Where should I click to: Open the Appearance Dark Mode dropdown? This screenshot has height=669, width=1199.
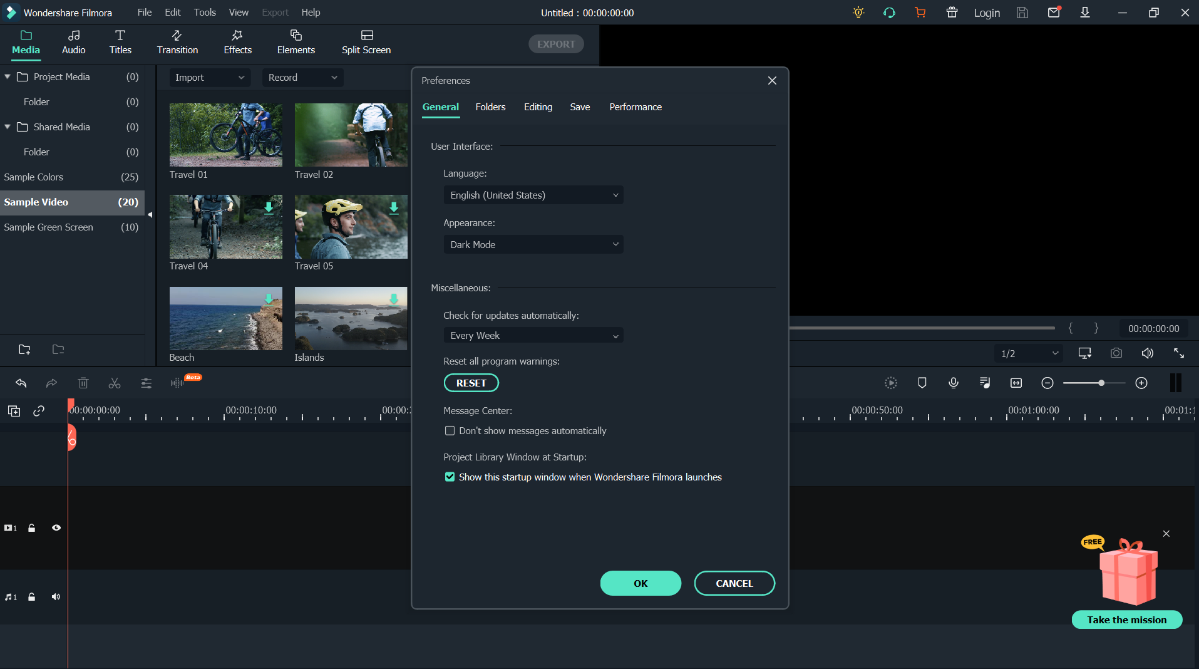tap(532, 244)
